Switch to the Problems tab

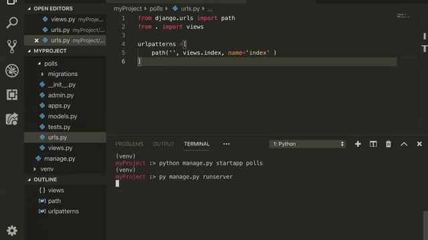pyautogui.click(x=129, y=144)
